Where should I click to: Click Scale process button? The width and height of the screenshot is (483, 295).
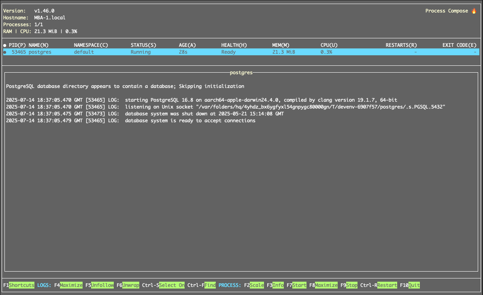(x=257, y=285)
